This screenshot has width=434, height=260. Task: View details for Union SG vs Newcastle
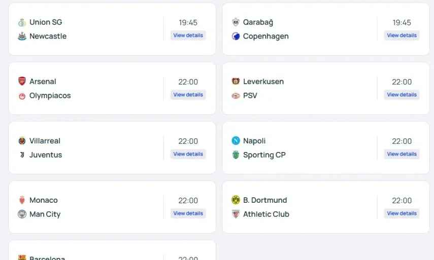pyautogui.click(x=188, y=35)
